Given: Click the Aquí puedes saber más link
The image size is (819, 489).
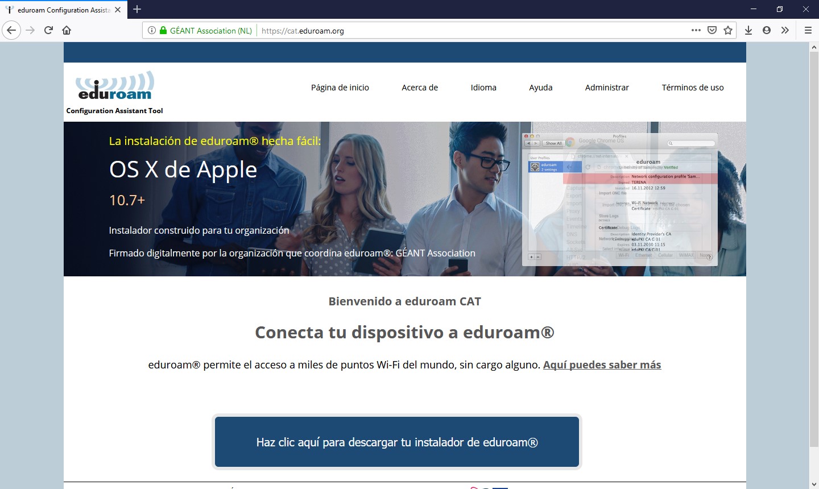Looking at the screenshot, I should pos(602,365).
